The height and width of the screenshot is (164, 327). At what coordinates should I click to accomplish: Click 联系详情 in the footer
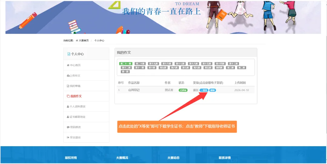point(225,158)
